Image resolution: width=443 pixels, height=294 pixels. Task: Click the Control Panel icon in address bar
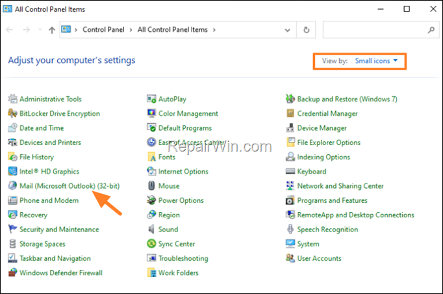(x=66, y=29)
